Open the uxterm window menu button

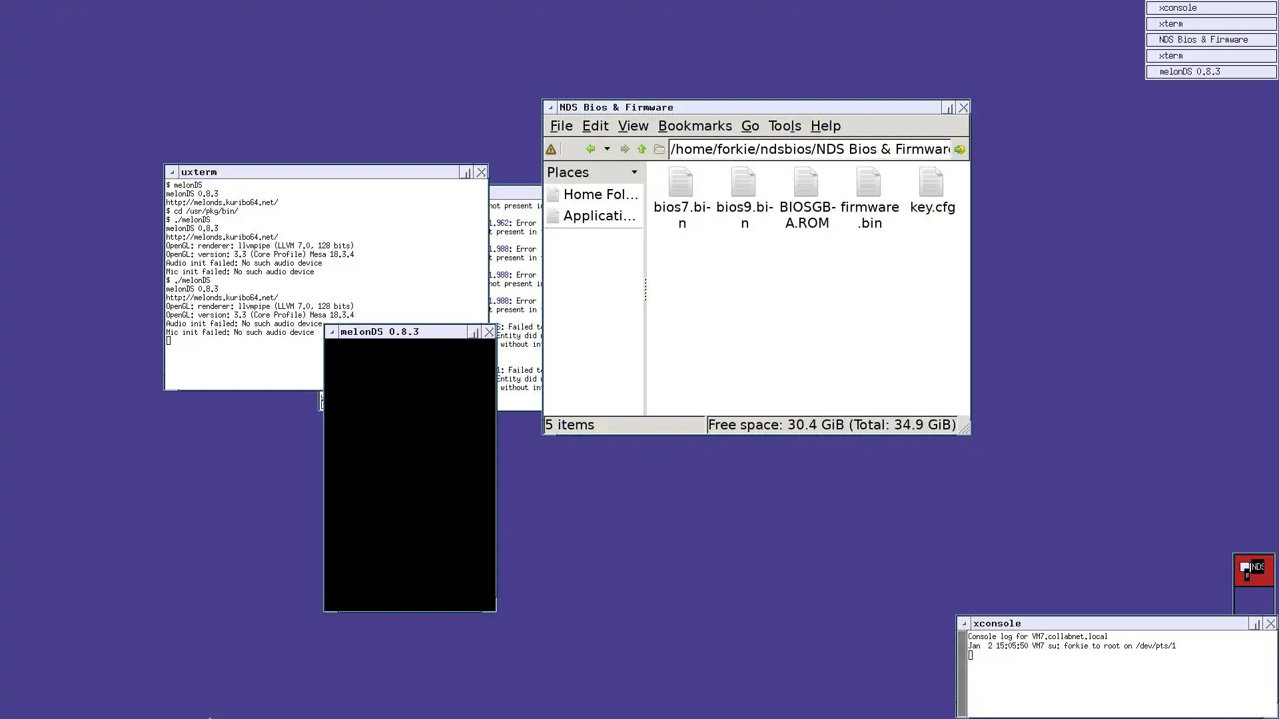click(172, 172)
